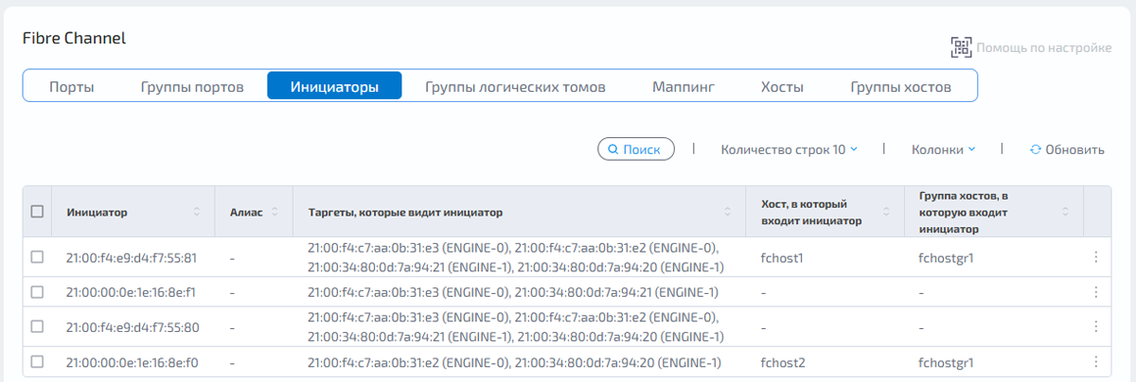Open row menu for initiator 21:00:f4:e9:d4:f7:55:80
The width and height of the screenshot is (1136, 382).
point(1096,327)
